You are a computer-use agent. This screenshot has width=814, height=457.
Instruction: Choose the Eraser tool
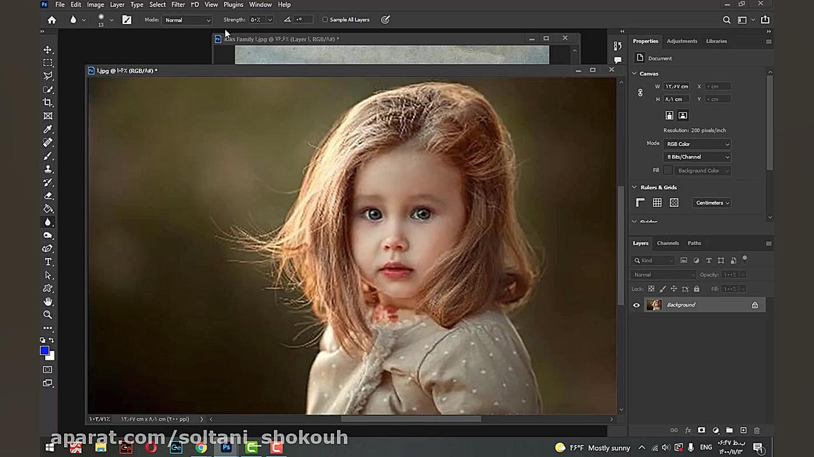[x=48, y=196]
